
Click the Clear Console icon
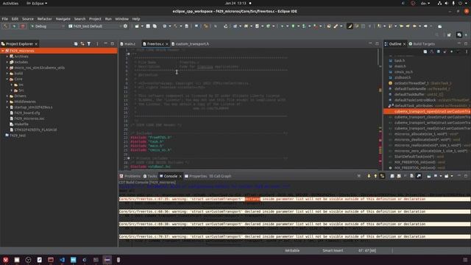click(392, 176)
